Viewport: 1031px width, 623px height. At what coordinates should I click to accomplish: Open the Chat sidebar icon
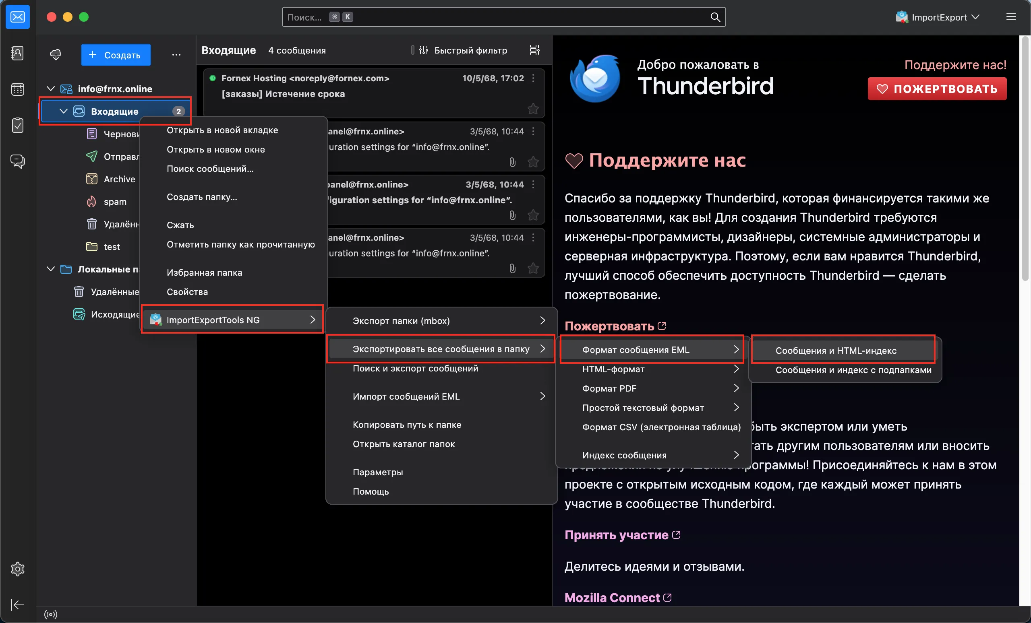pyautogui.click(x=18, y=161)
